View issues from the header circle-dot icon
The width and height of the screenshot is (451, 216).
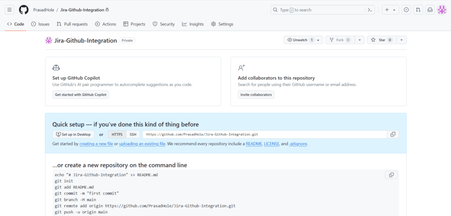[406, 10]
